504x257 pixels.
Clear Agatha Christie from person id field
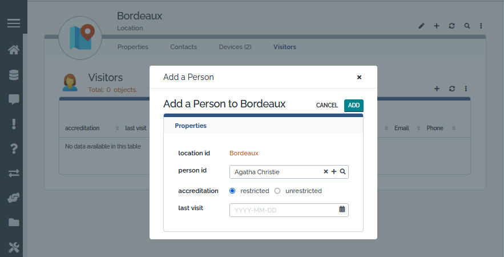click(326, 171)
